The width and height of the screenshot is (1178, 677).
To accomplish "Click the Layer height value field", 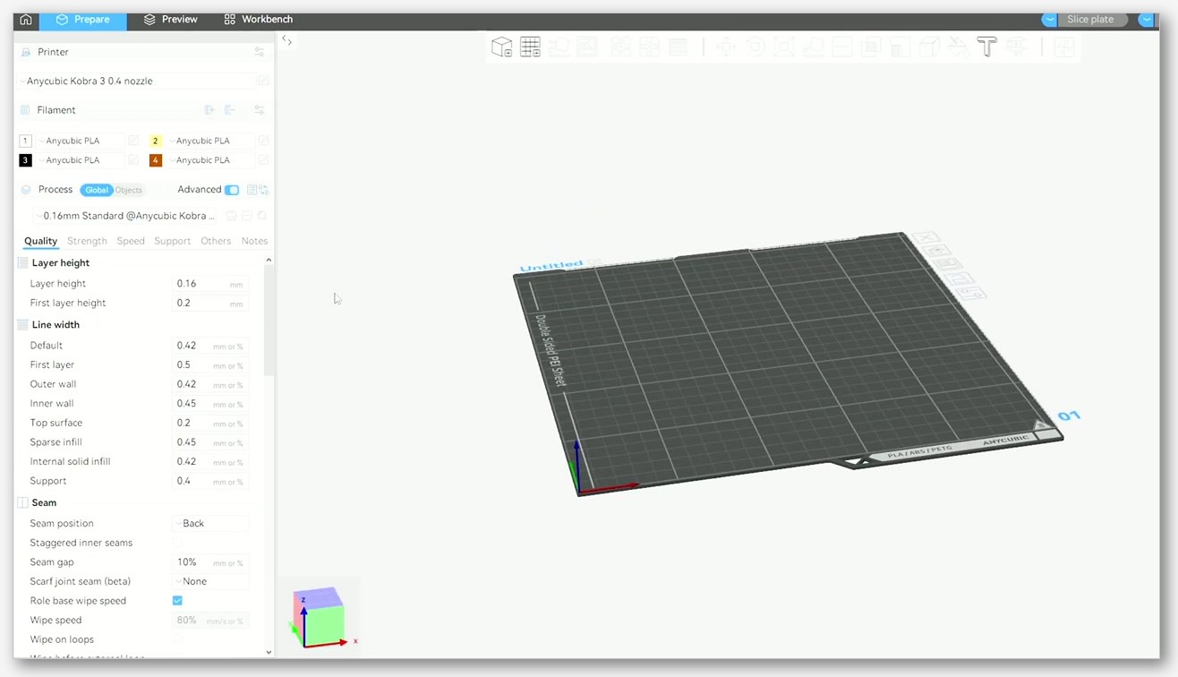I will tap(210, 284).
